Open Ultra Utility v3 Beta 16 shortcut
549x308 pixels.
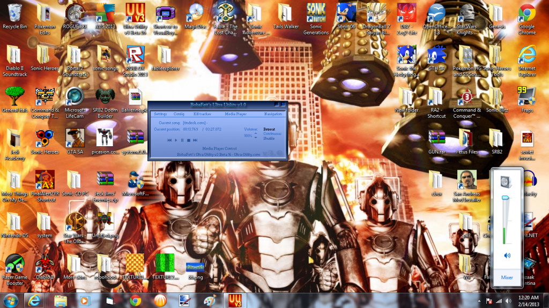point(135,19)
